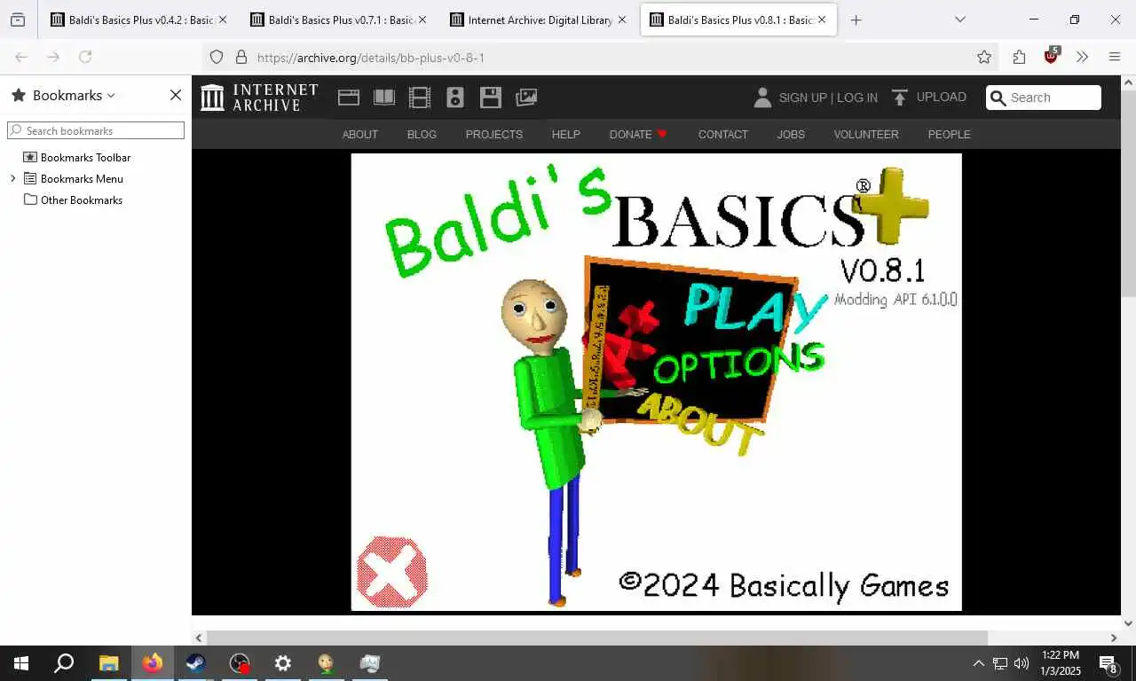Viewport: 1136px width, 681px height.
Task: Expand the Bookmarks Menu folder
Action: (12, 178)
